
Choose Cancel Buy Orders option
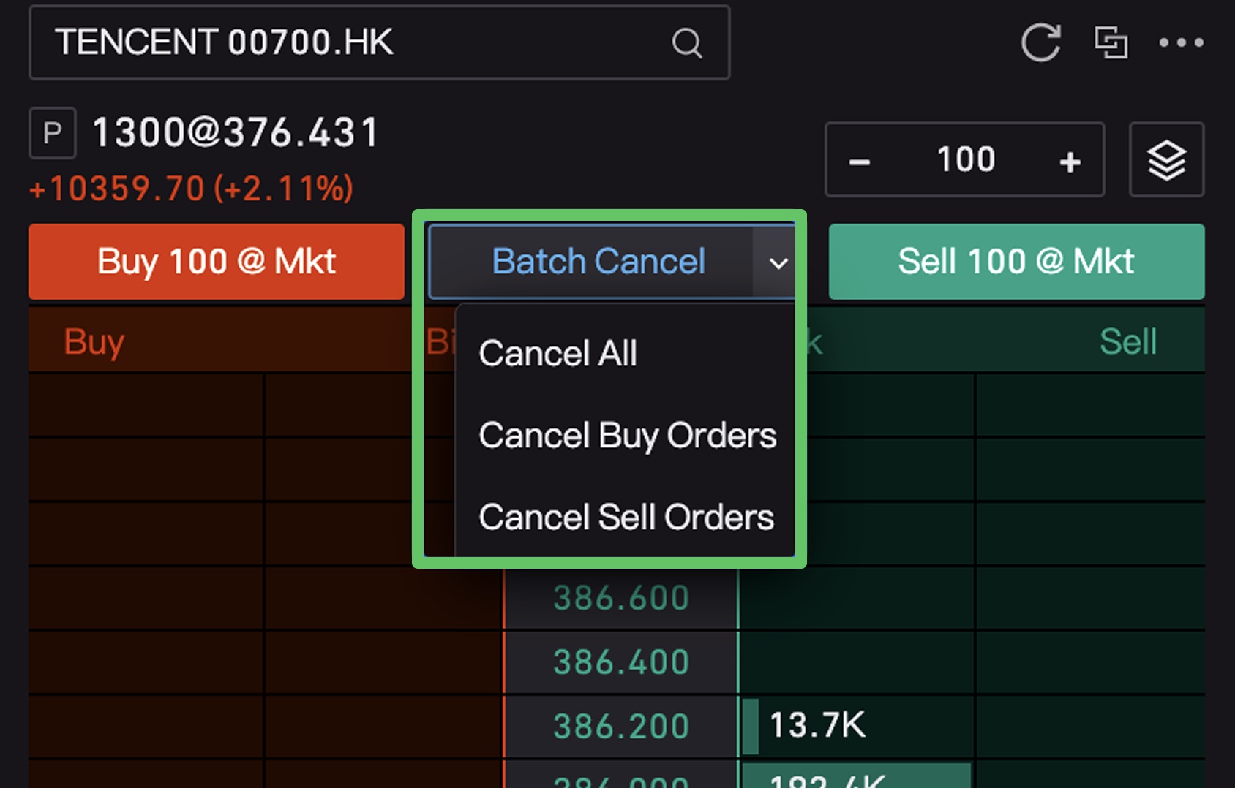click(x=627, y=436)
